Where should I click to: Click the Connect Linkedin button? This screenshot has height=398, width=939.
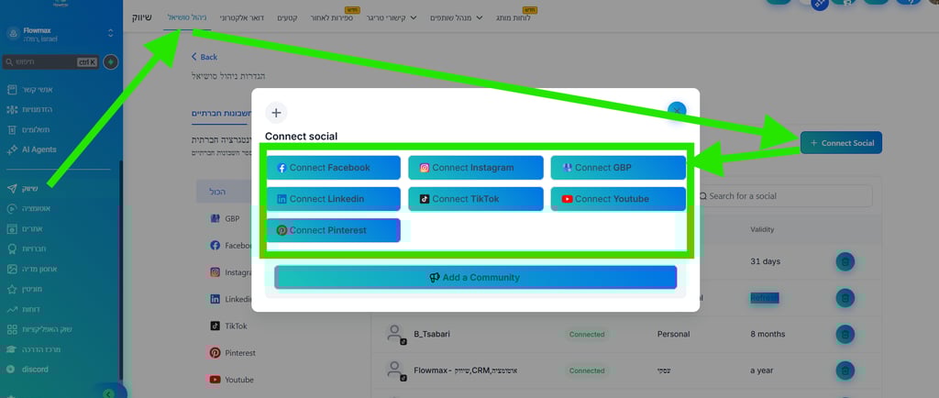(333, 199)
